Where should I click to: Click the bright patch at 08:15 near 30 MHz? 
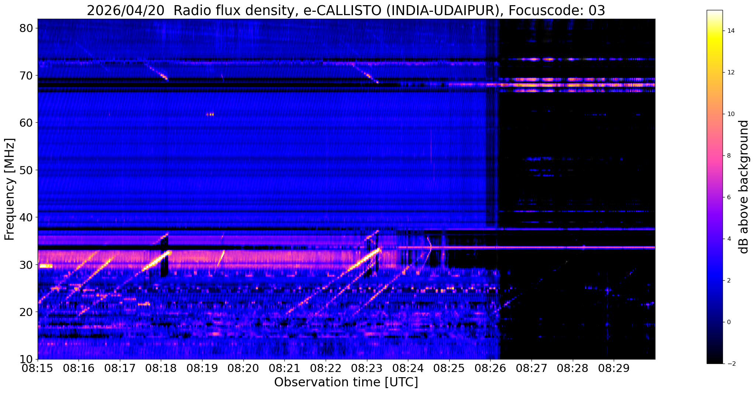point(46,266)
